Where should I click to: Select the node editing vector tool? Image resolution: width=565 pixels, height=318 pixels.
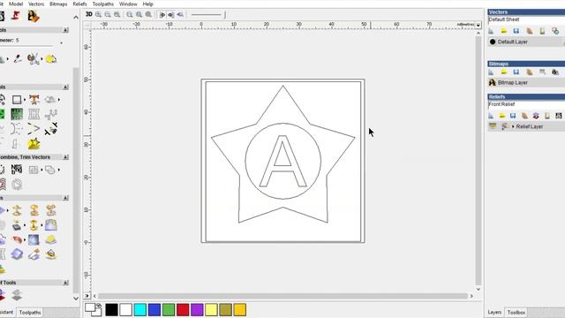(51, 114)
